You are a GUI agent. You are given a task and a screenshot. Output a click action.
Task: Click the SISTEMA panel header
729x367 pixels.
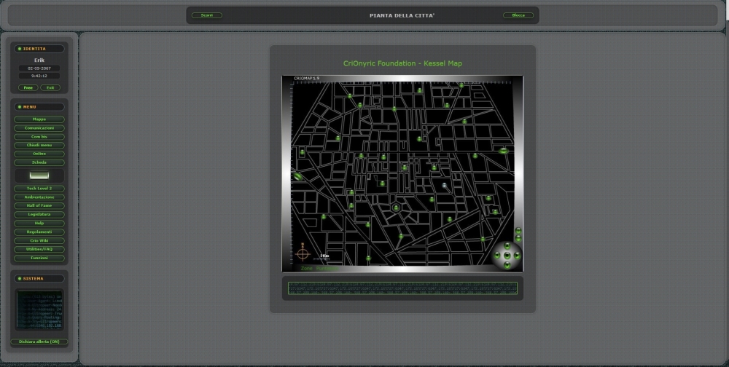pos(39,279)
